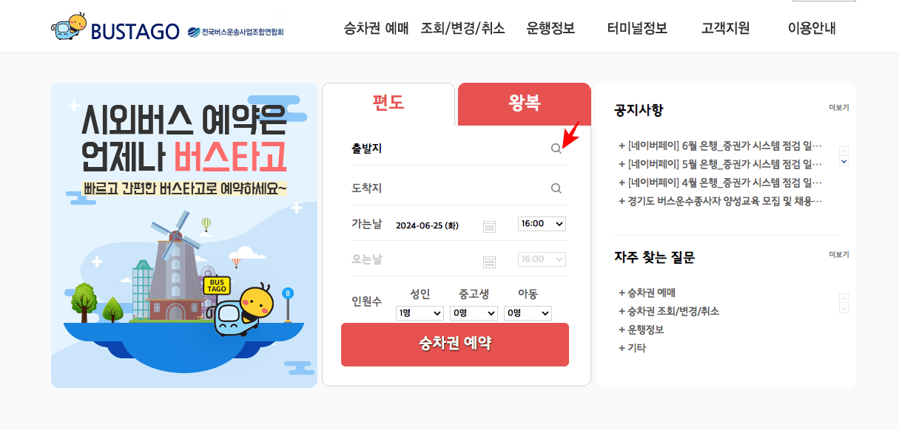Open the calendar icon for 오는날
899x430 pixels.
pos(489,262)
